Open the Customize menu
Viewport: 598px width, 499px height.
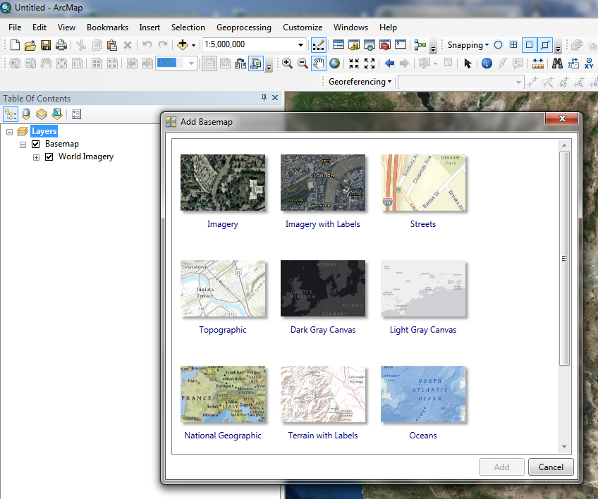coord(303,27)
